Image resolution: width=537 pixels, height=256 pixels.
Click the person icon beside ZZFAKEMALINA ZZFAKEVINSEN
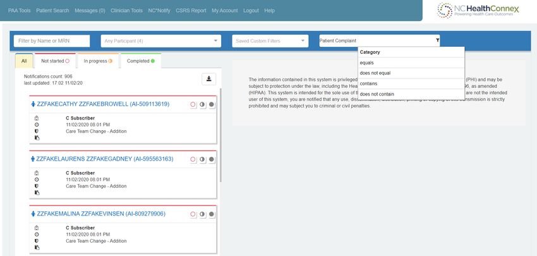(x=33, y=214)
